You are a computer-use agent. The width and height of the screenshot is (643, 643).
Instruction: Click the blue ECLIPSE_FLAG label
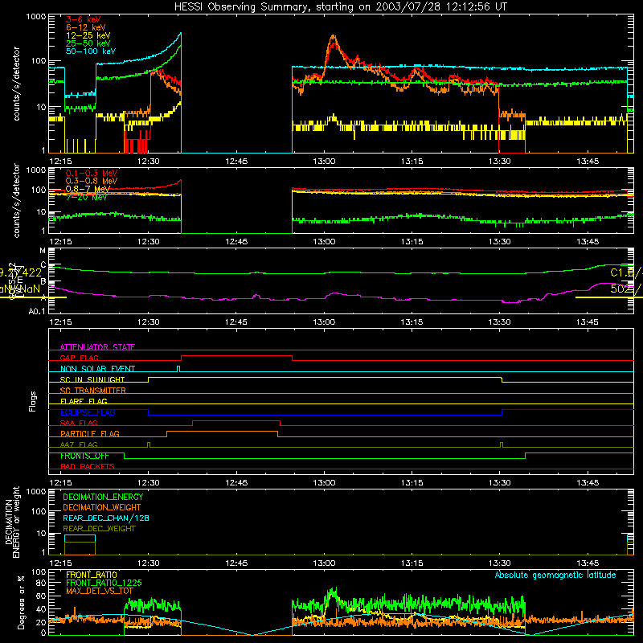click(88, 412)
